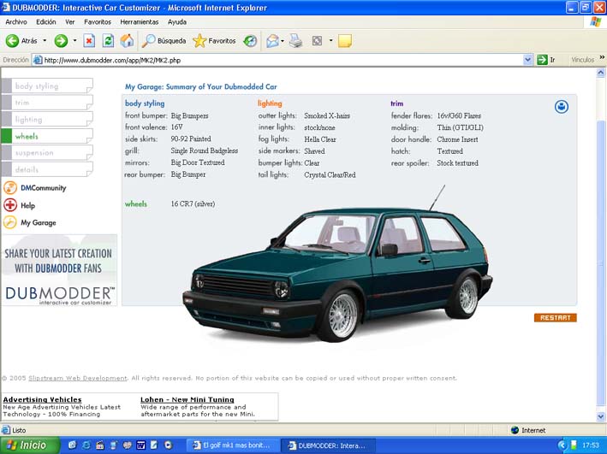This screenshot has width=607, height=454.
Task: Expand the Vínculos links toolbar chevron
Action: pyautogui.click(x=602, y=57)
